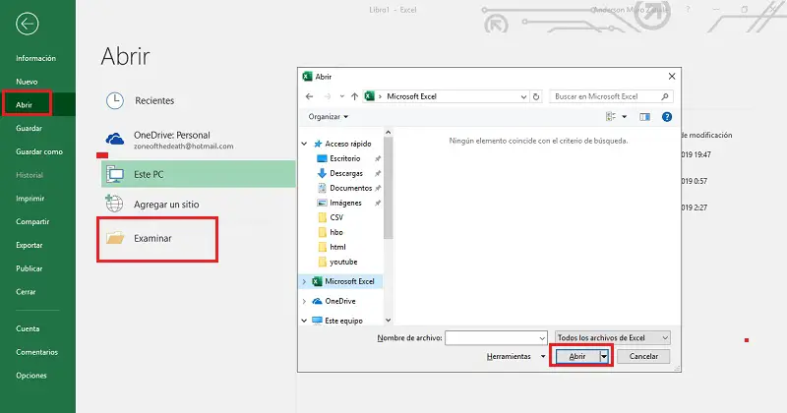Image resolution: width=787 pixels, height=413 pixels.
Task: Go back in the Abrir dialog
Action: coord(309,96)
